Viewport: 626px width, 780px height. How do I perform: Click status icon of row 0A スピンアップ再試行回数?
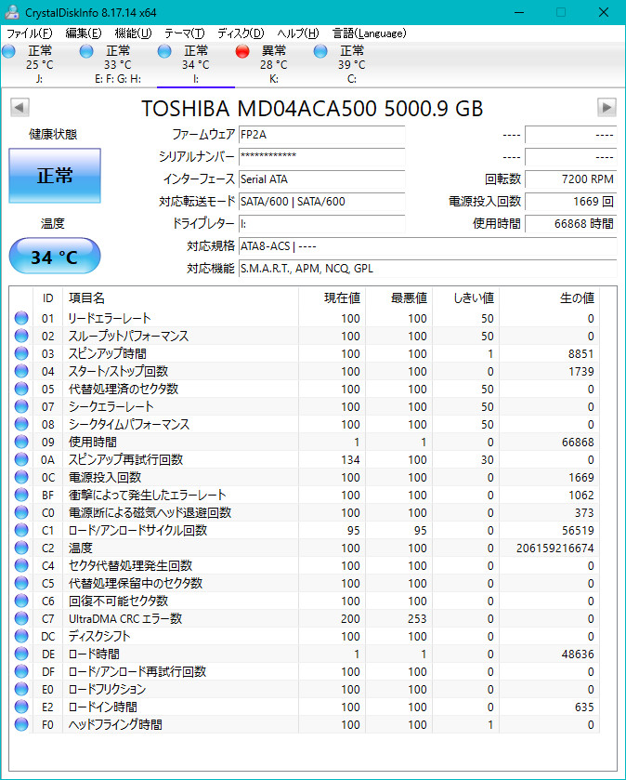coord(21,459)
